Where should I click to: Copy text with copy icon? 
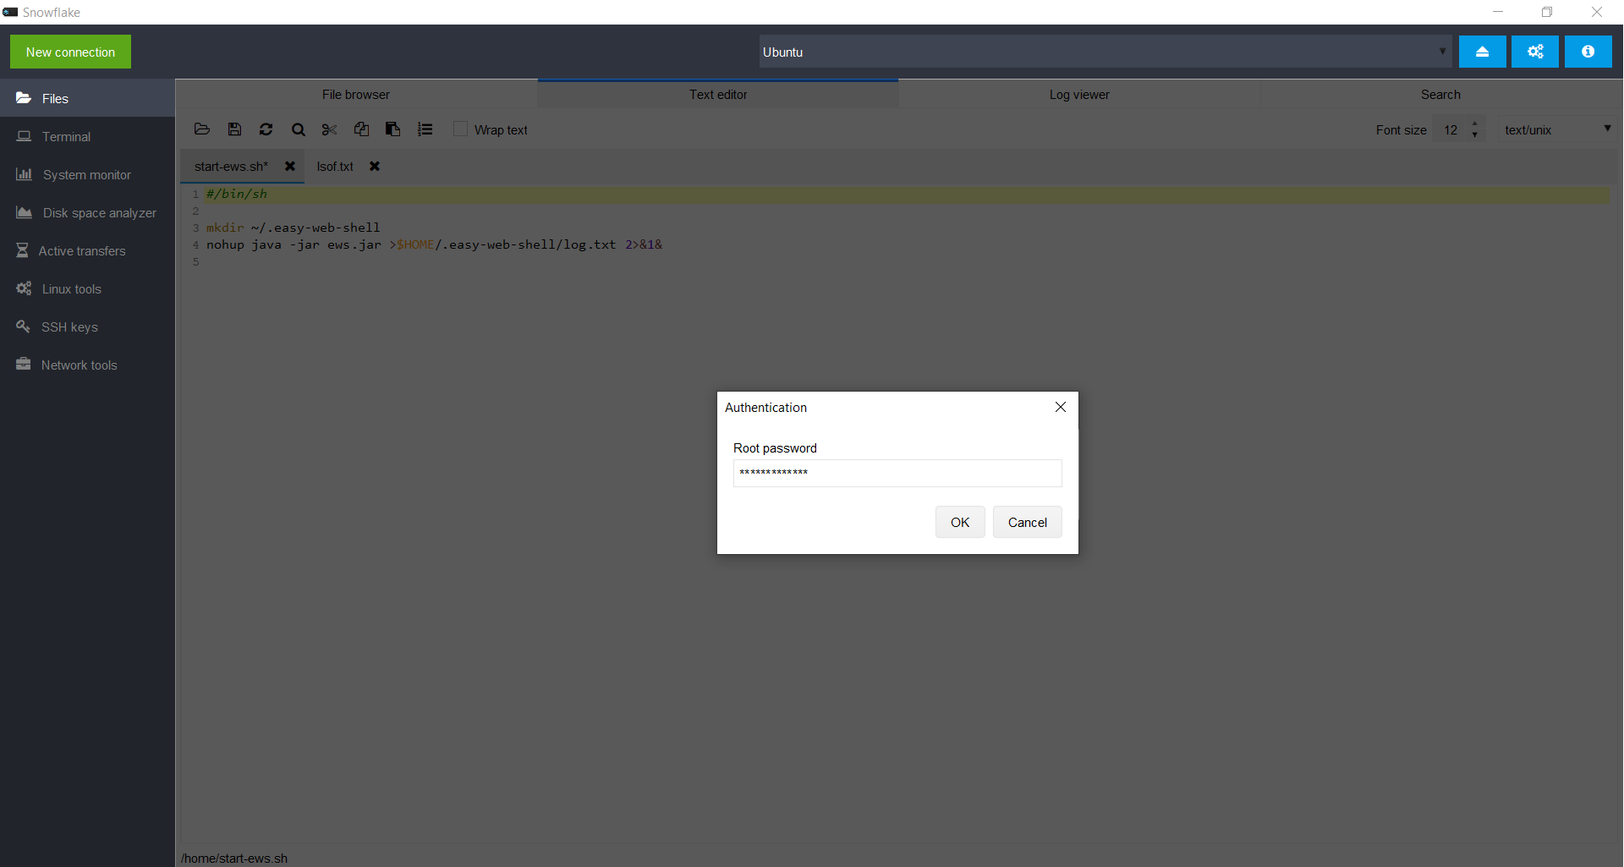361,129
